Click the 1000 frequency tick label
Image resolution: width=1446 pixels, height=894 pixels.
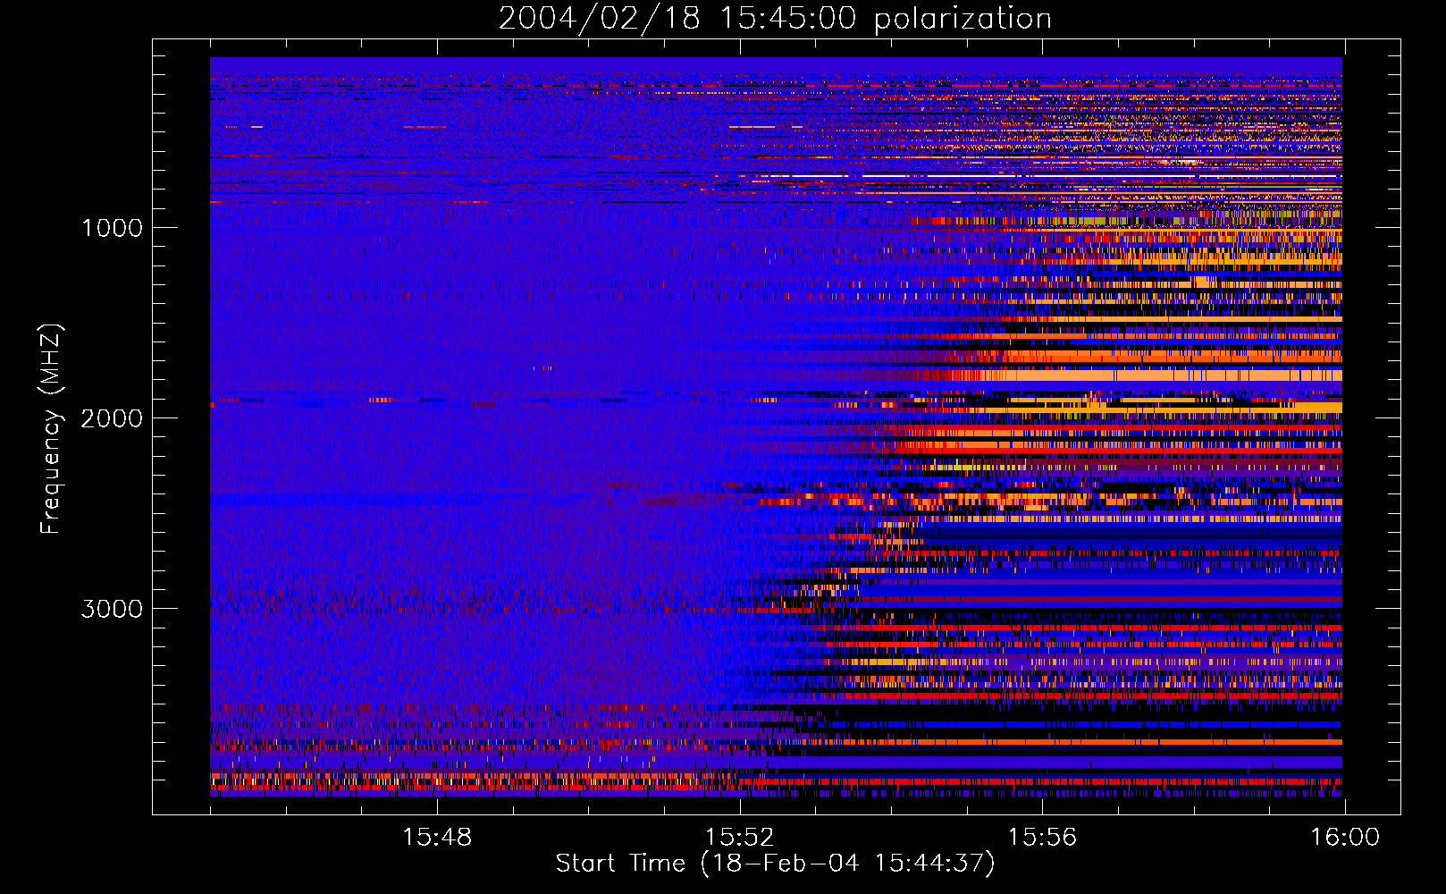(x=112, y=228)
